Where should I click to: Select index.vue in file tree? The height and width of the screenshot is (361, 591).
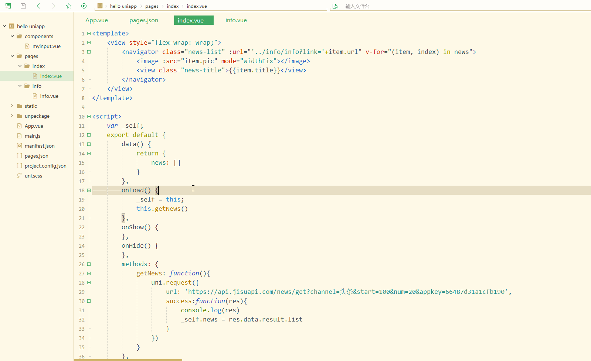coord(51,76)
